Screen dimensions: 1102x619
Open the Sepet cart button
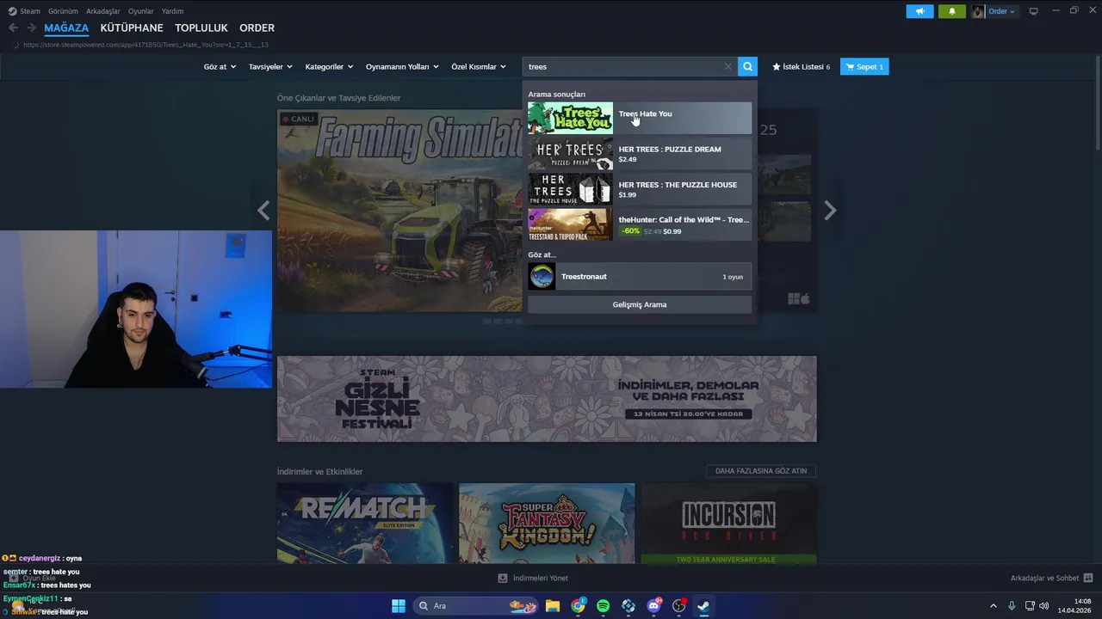pos(864,66)
